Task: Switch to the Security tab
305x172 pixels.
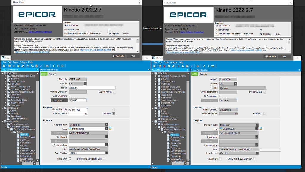Action: (52, 74)
